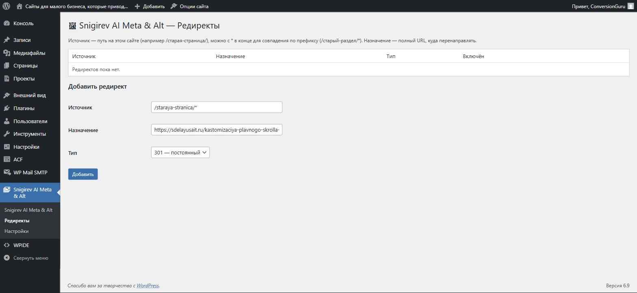
Task: Collapse the sidebar via Свернуть меню
Action: [x=30, y=258]
